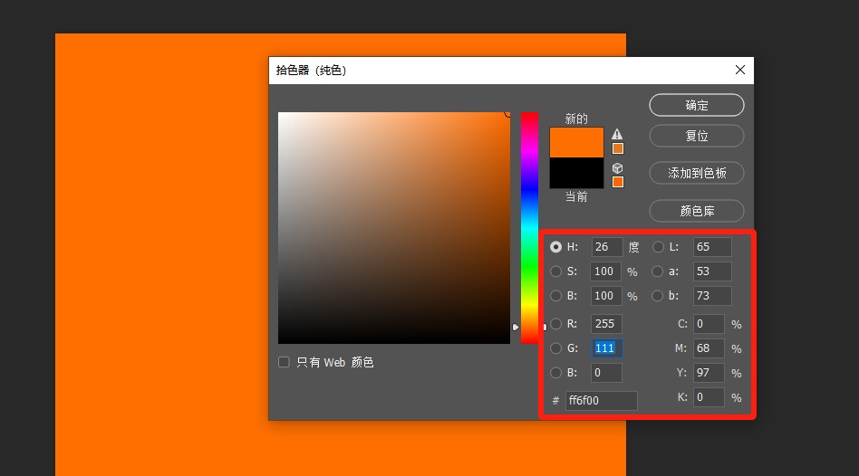Click the 添加到色板 button

pyautogui.click(x=697, y=173)
